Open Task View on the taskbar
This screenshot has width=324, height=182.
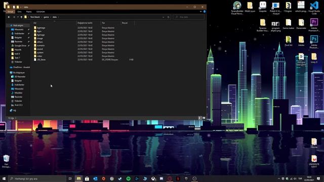pyautogui.click(x=70, y=178)
